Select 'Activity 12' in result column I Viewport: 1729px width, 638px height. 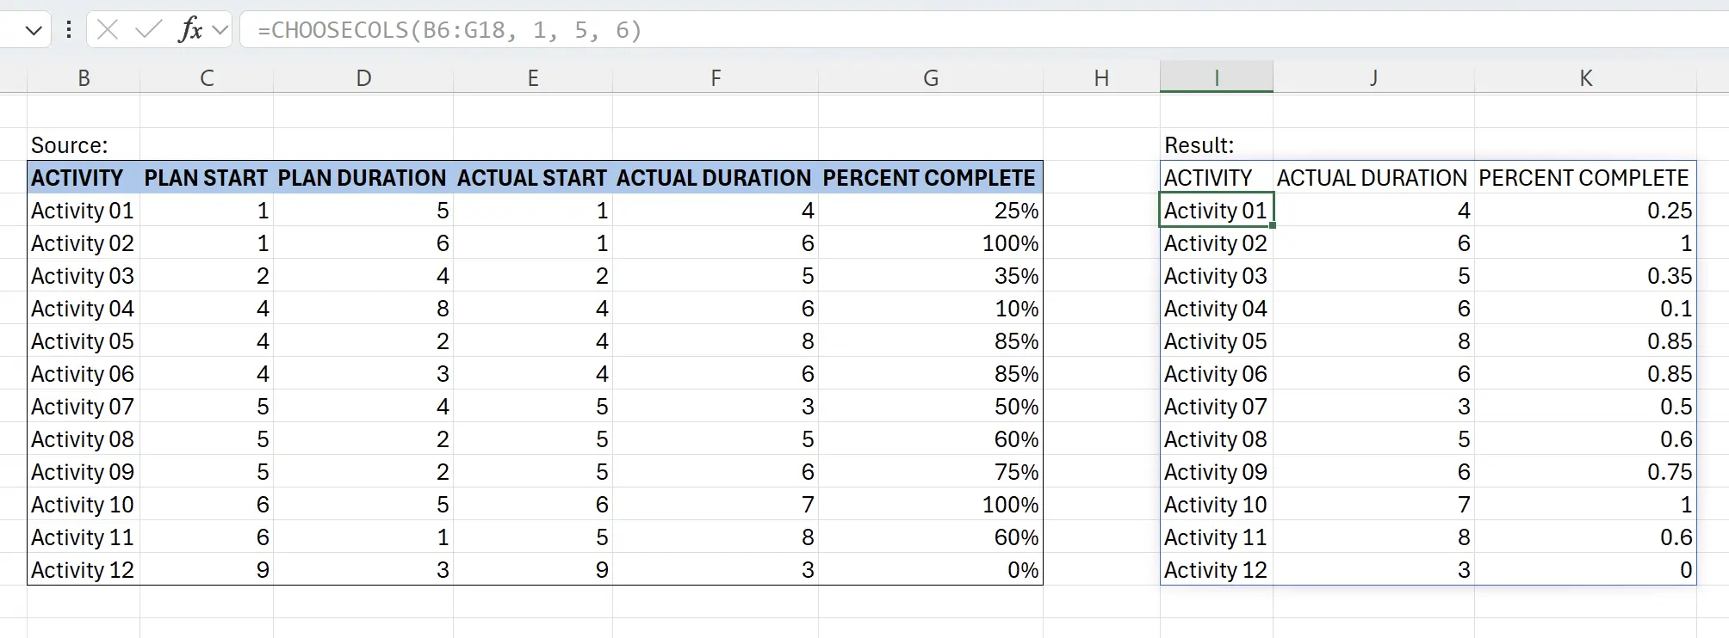[1216, 569]
